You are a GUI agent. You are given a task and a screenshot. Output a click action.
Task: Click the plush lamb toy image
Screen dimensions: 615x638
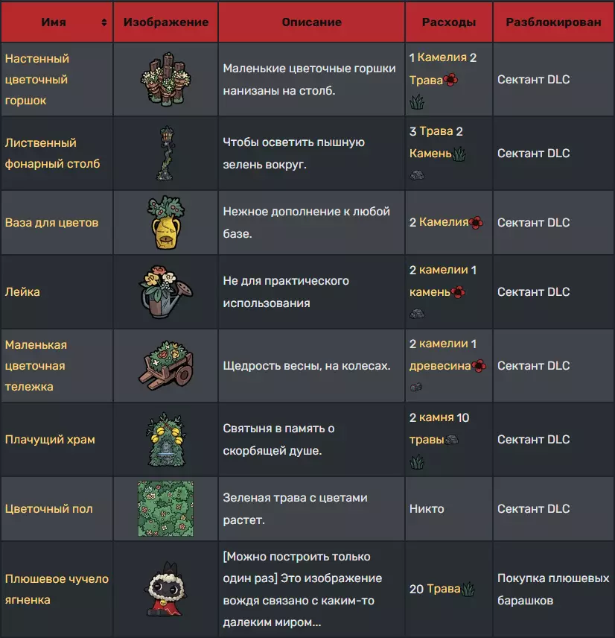coord(165,589)
